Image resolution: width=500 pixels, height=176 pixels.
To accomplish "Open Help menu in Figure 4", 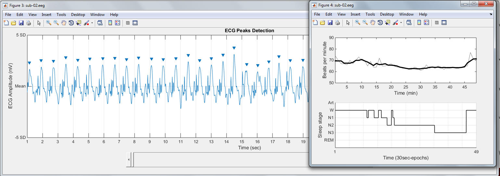I will [423, 14].
